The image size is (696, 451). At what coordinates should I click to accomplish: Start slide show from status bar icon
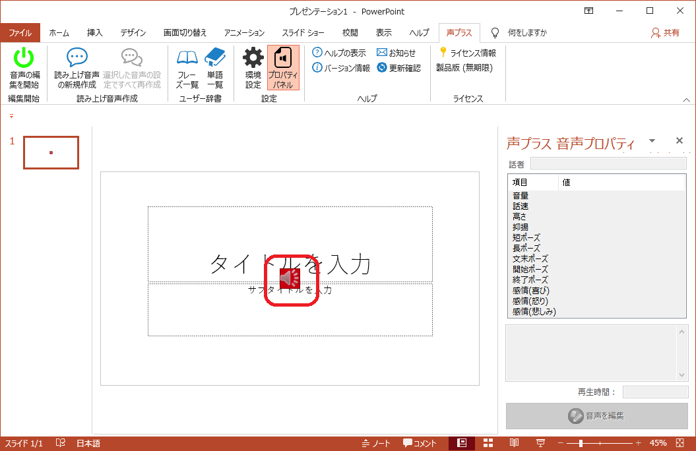click(540, 443)
